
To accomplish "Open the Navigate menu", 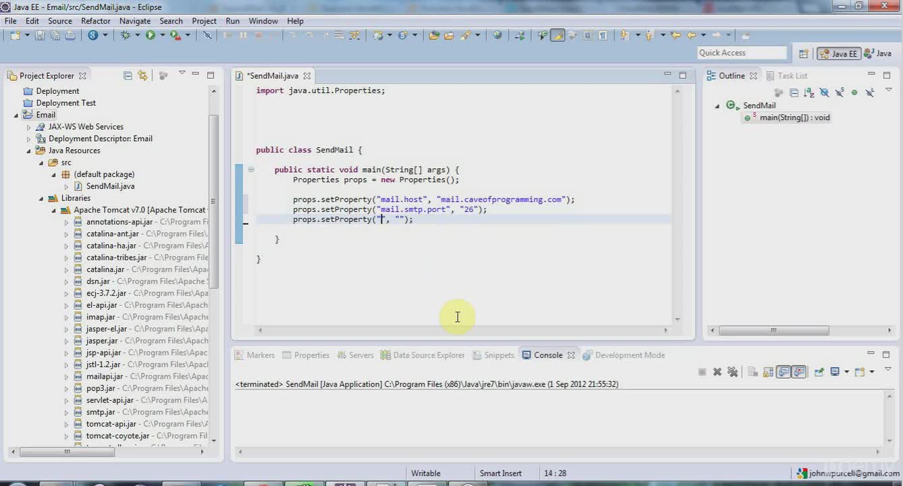I will click(x=135, y=21).
